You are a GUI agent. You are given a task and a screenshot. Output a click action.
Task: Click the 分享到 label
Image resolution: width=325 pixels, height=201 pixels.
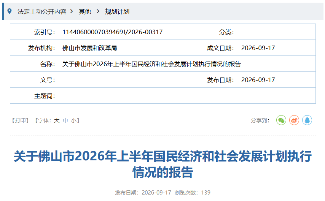(x=260, y=120)
